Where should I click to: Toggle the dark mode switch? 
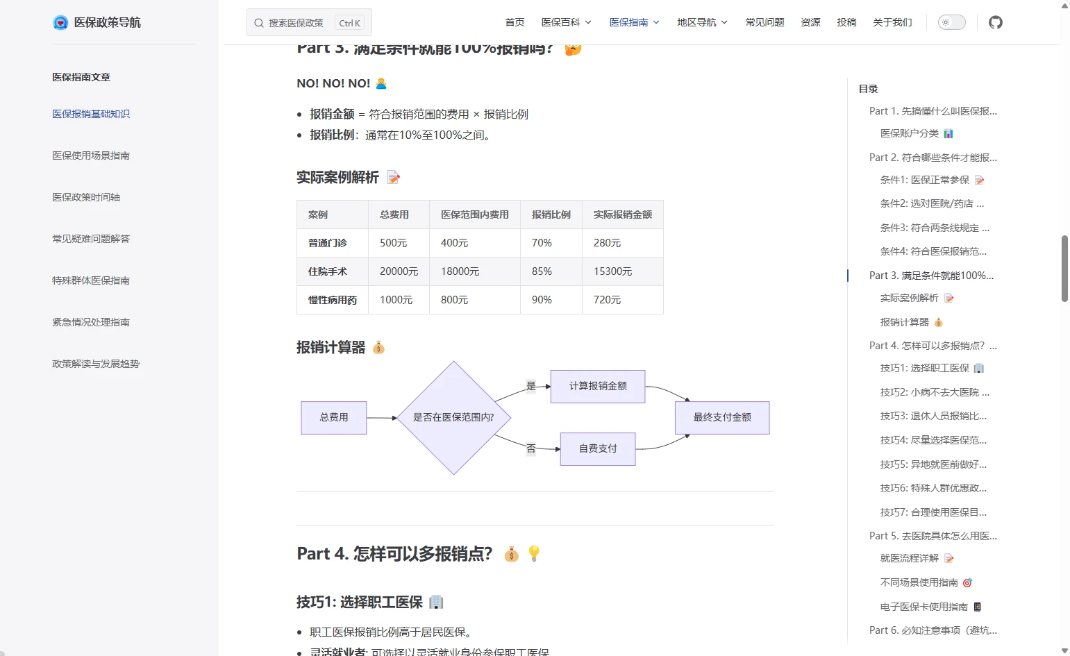tap(951, 22)
